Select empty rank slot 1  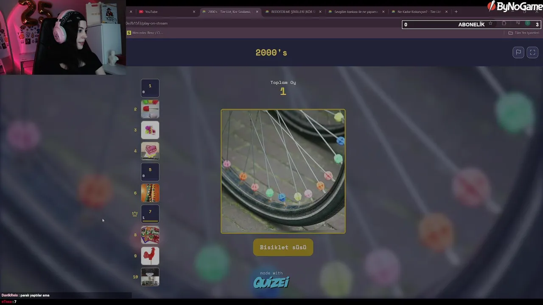click(x=150, y=88)
